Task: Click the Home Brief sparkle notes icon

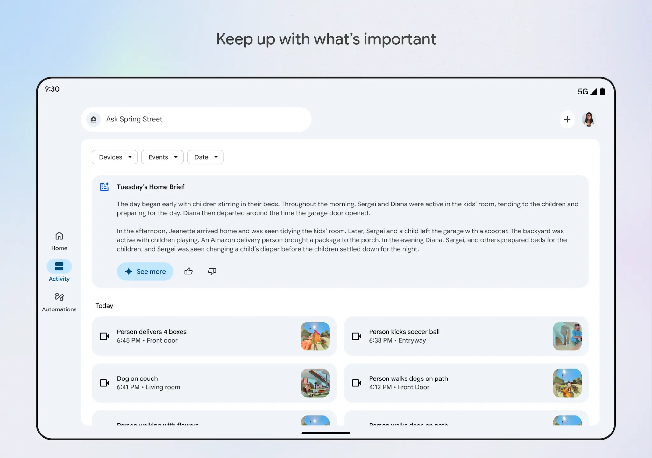Action: (104, 187)
